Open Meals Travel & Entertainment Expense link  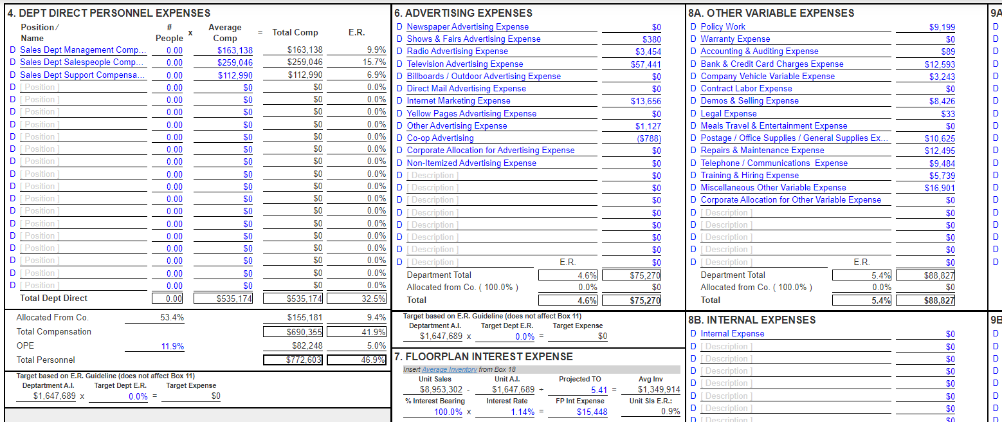[x=774, y=125]
